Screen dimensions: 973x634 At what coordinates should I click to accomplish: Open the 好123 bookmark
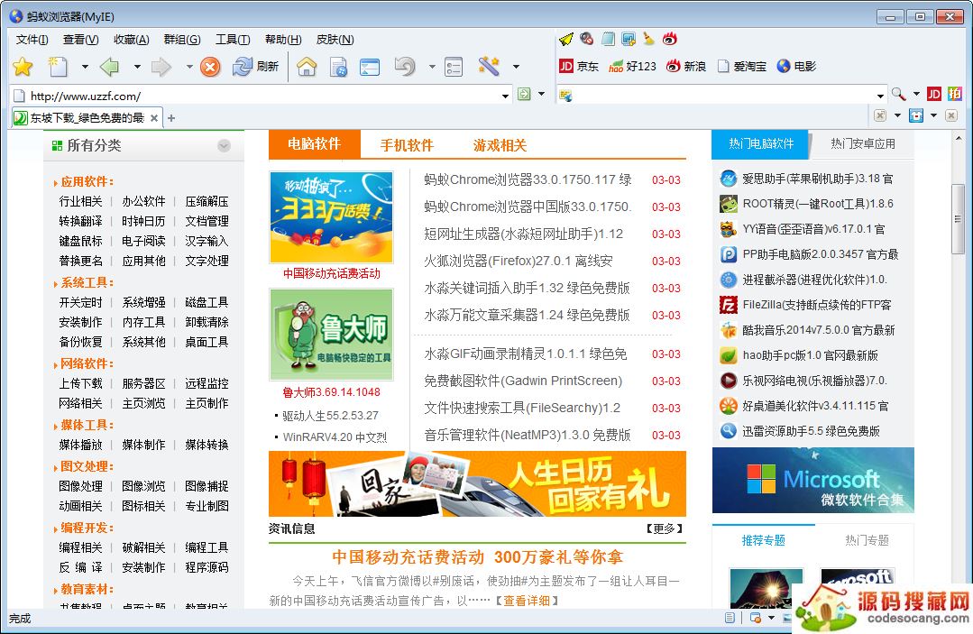pyautogui.click(x=632, y=66)
